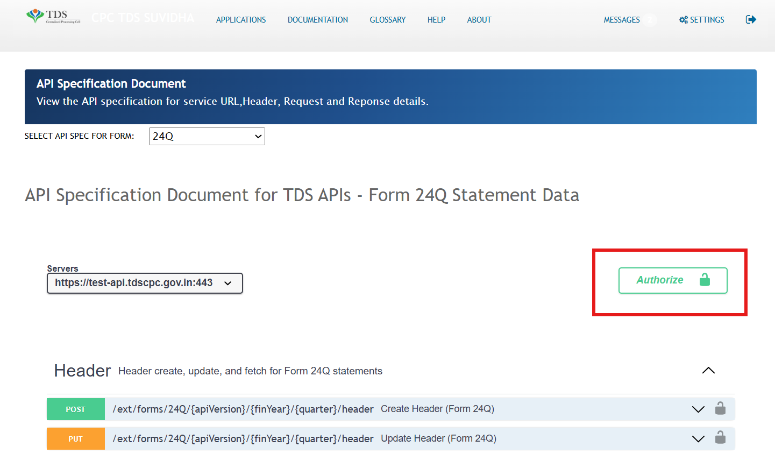
Task: Click the CPC TDS SUVIDHA title
Action: pyautogui.click(x=143, y=18)
